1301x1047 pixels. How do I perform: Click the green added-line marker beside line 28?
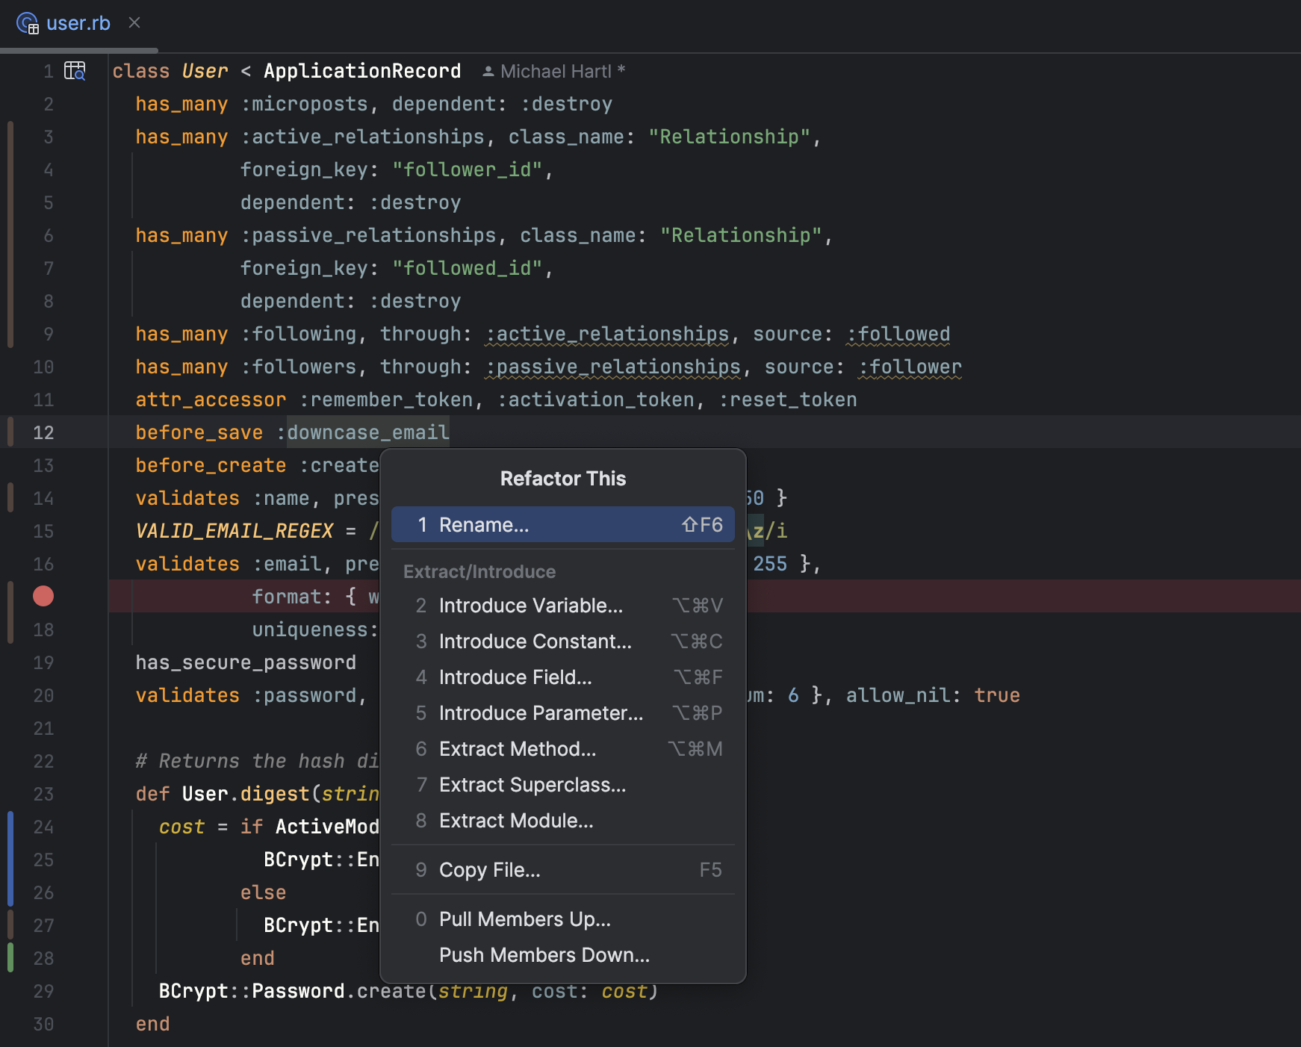[x=11, y=958]
